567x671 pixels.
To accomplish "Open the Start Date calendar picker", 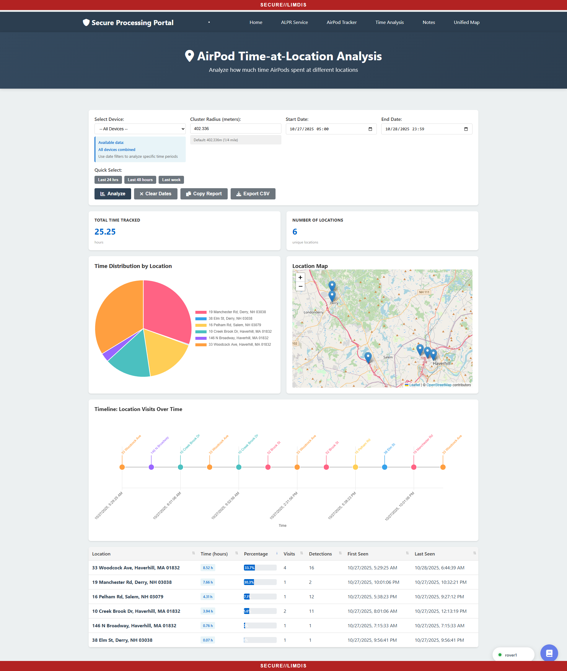I will (370, 129).
